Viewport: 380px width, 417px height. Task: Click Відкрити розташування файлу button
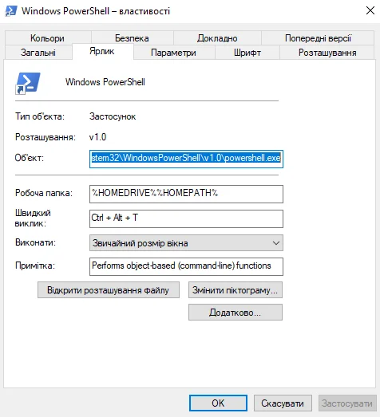click(109, 290)
